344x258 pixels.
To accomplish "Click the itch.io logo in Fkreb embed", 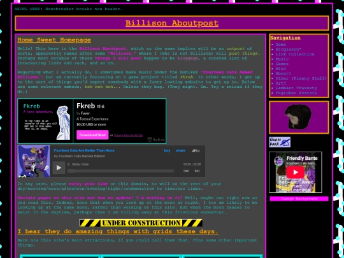I will pyautogui.click(x=156, y=140).
